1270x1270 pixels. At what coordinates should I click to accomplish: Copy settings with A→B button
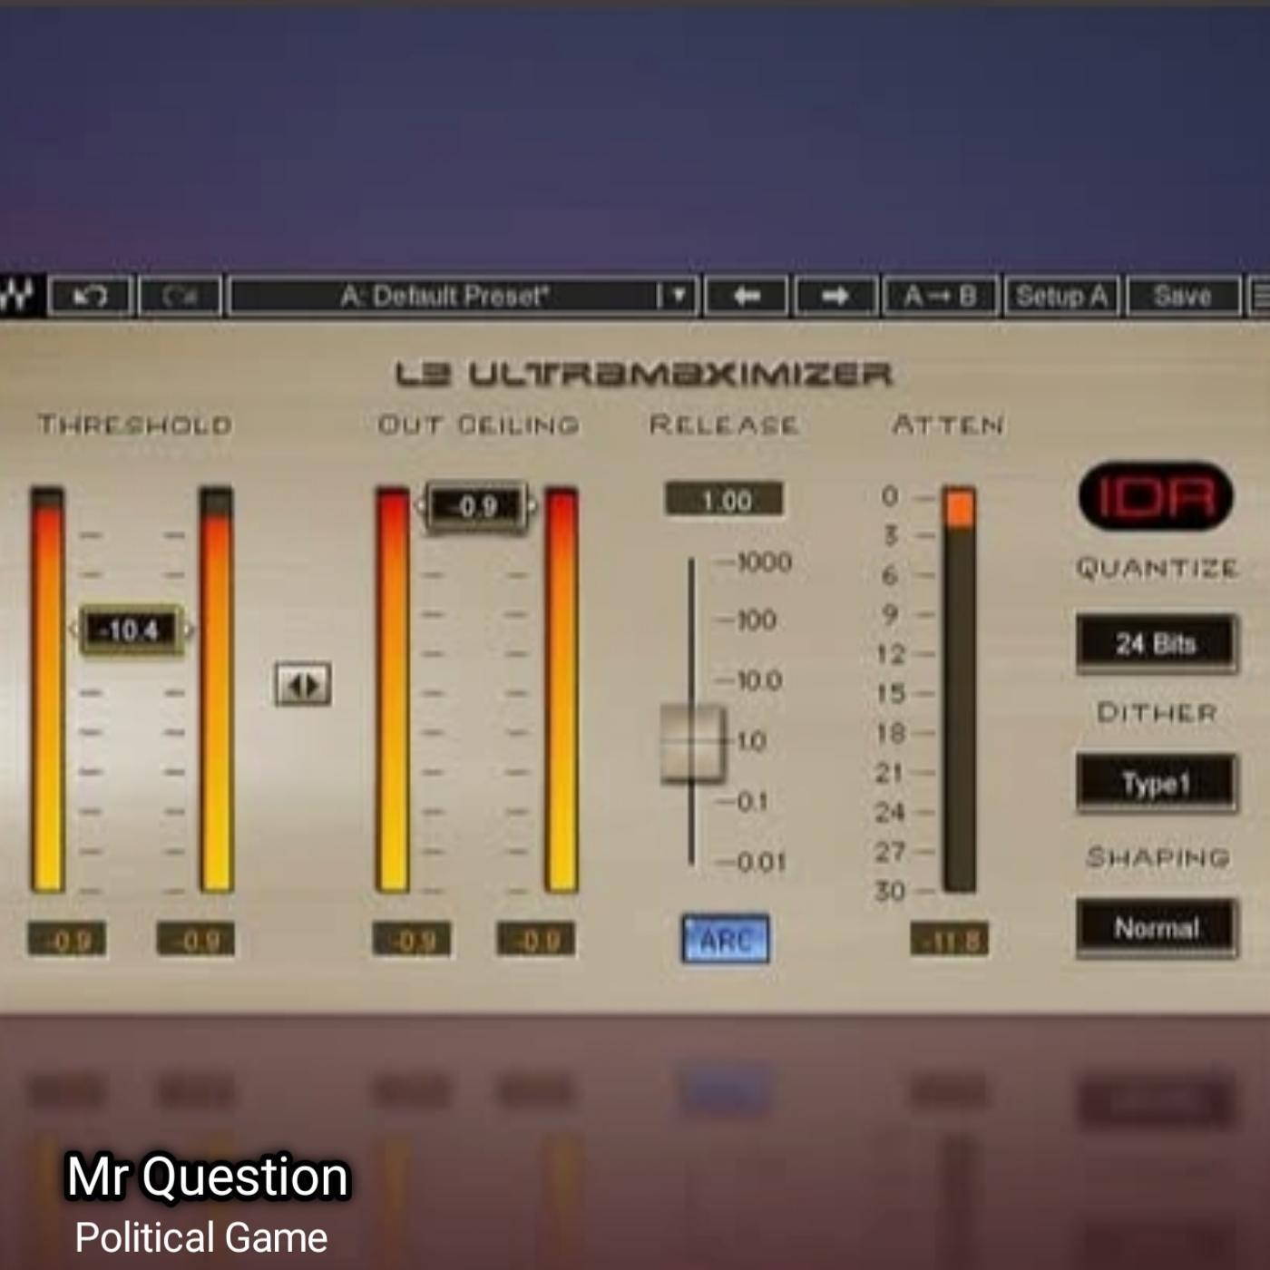point(941,296)
